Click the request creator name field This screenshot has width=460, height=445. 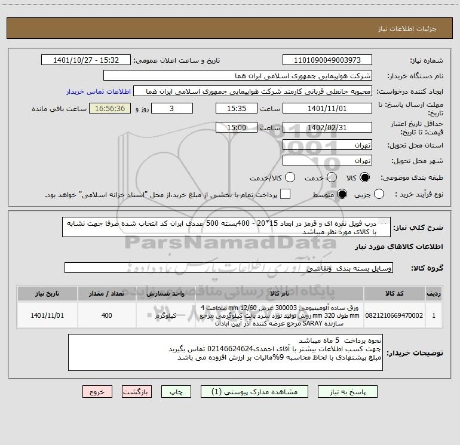coord(253,91)
